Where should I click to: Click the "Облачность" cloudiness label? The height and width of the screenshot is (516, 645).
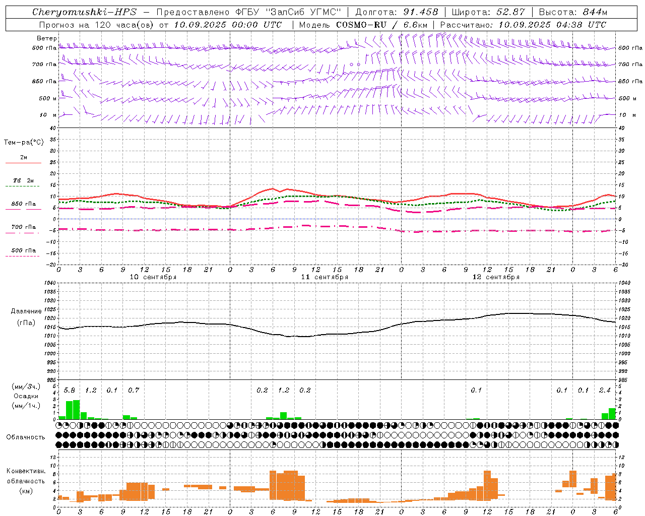(26, 437)
